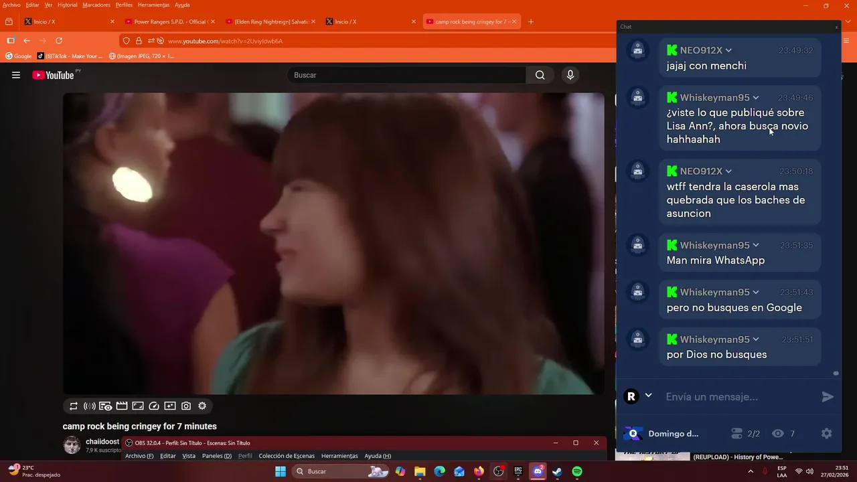Click the YouTube magnifier search button

tap(540, 75)
